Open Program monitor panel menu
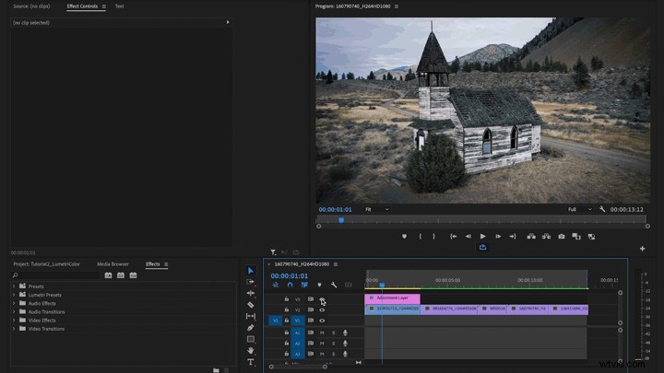The width and height of the screenshot is (664, 373). tap(397, 6)
